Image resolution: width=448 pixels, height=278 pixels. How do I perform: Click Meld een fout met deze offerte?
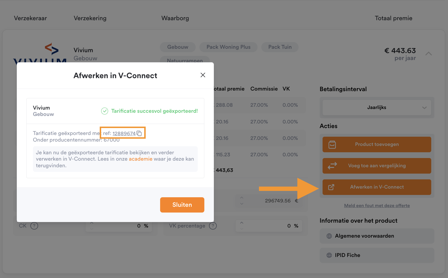[377, 205]
